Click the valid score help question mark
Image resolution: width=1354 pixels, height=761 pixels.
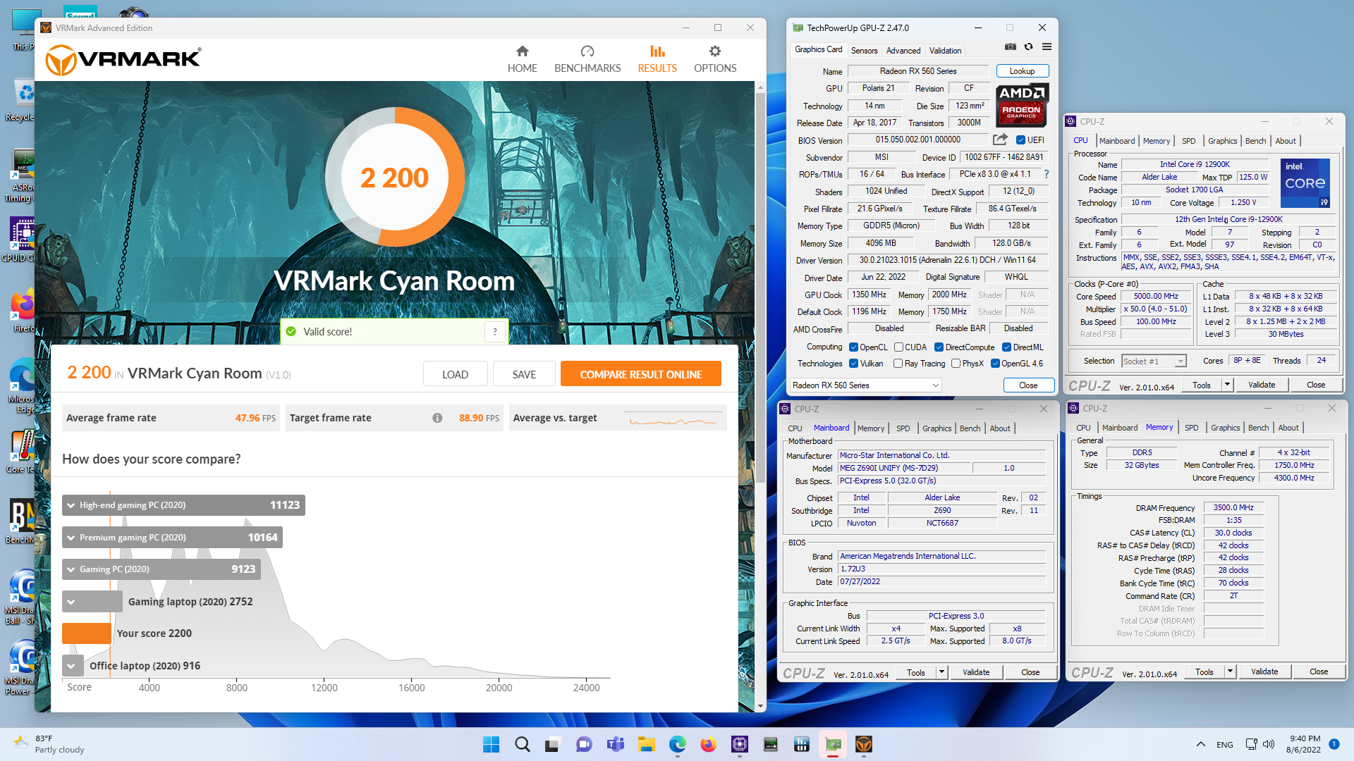coord(495,332)
